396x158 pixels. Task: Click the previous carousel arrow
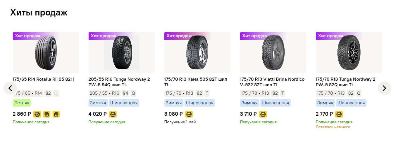click(x=10, y=88)
